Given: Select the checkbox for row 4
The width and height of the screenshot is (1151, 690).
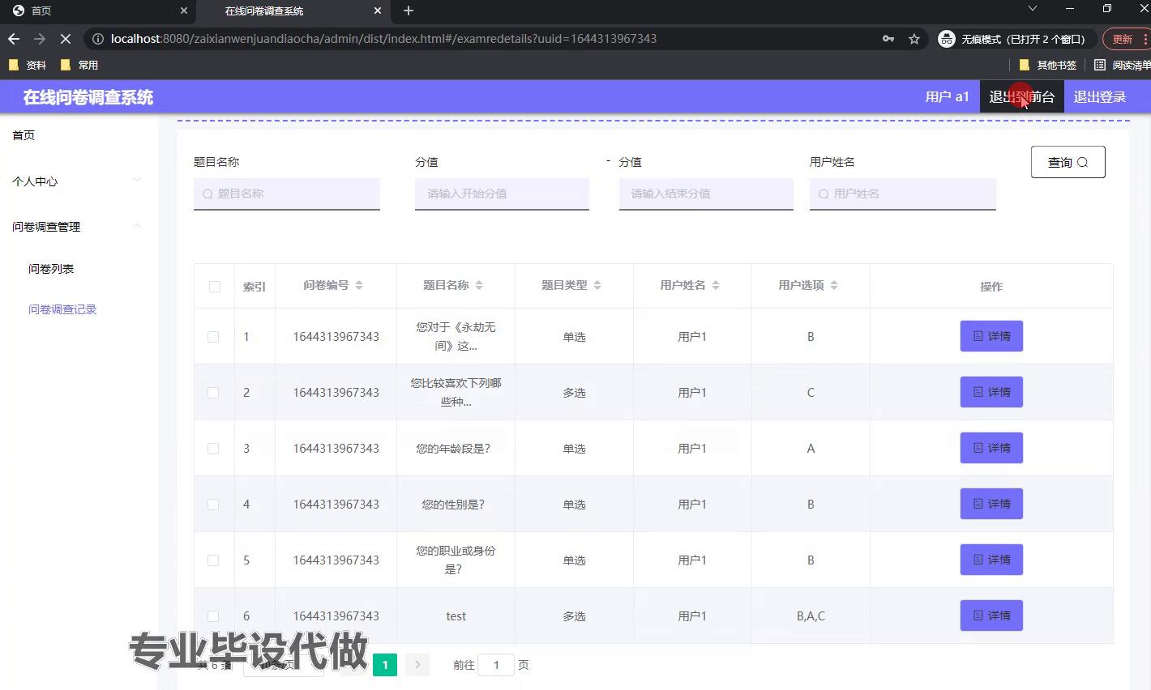Looking at the screenshot, I should [213, 505].
